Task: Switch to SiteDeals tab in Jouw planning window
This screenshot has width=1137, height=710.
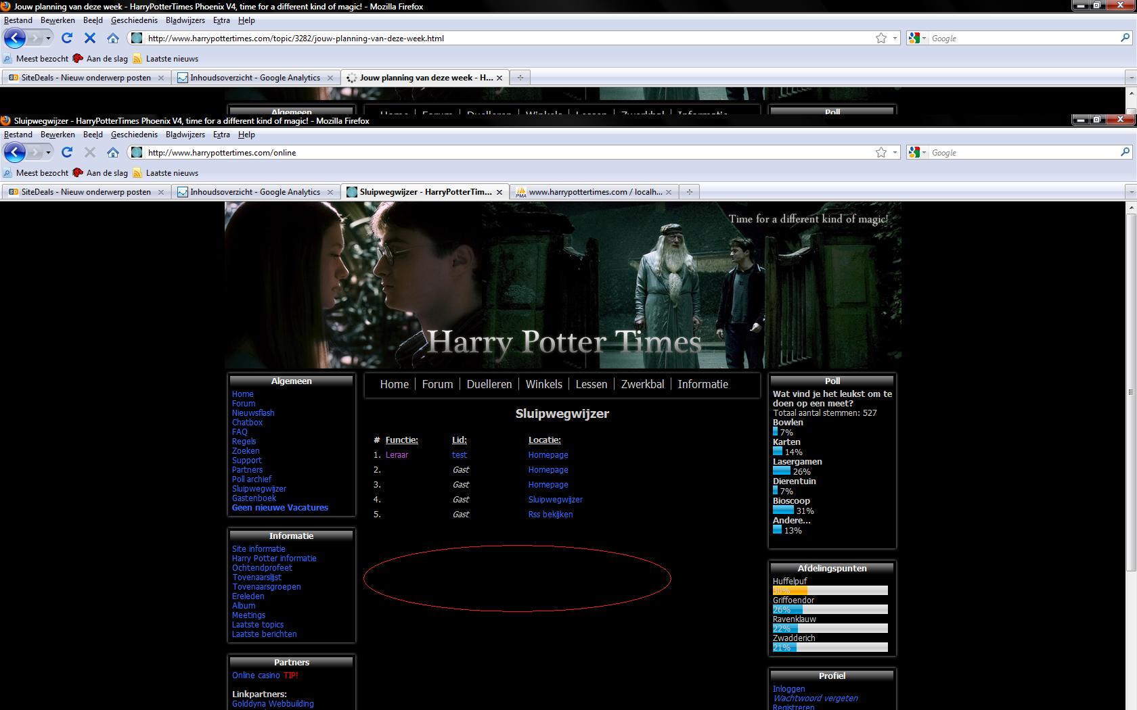Action: coord(85,78)
